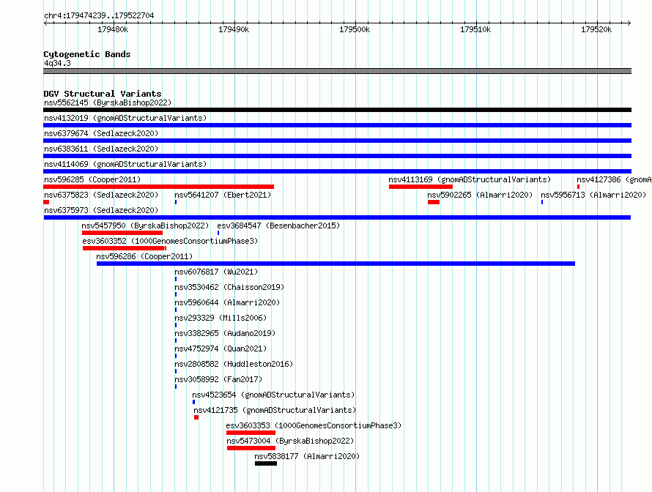This screenshot has width=652, height=492.
Task: Select nsv6383611 (Sedlazeck2020) label
Action: click(101, 149)
